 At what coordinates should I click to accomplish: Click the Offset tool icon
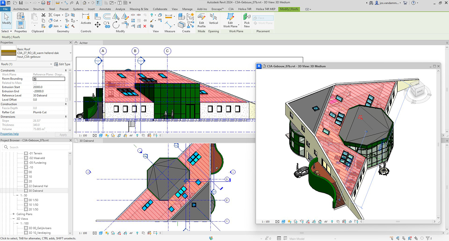tap(107, 16)
